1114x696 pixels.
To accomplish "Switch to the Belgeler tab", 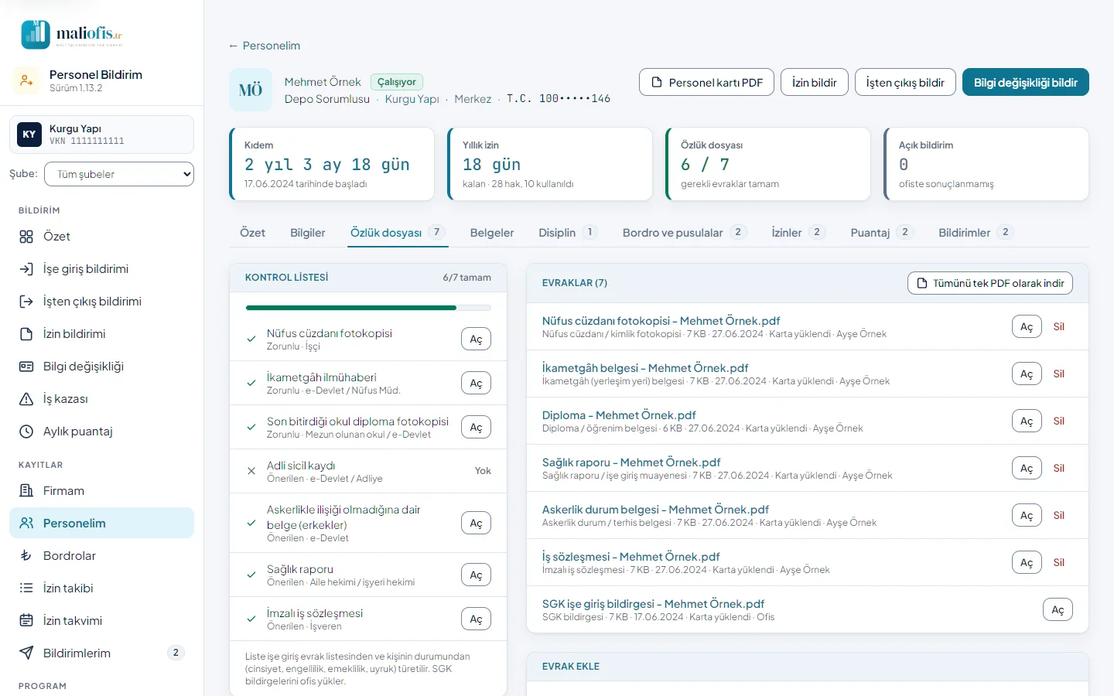I will click(x=492, y=233).
